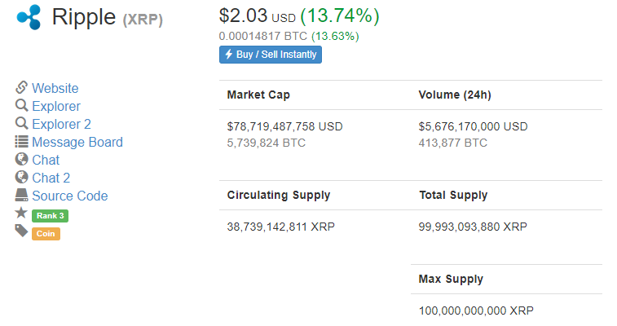Click the globe icon beside Chat 2
The height and width of the screenshot is (326, 617).
(21, 177)
